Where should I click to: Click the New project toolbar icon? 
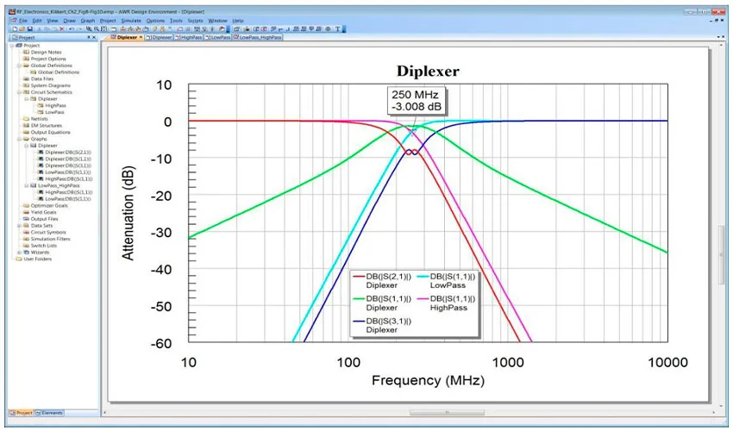14,28
